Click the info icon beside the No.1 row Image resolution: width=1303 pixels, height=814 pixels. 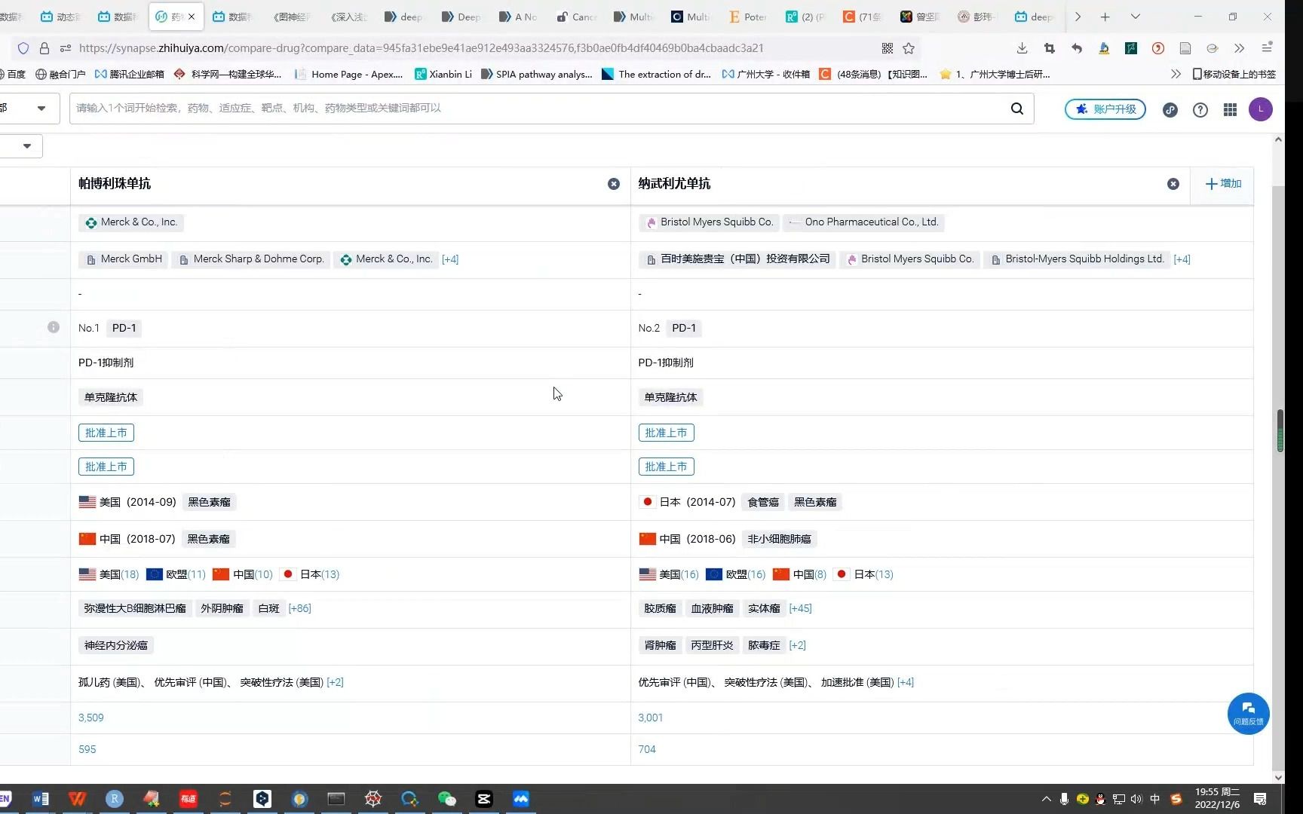(x=54, y=327)
